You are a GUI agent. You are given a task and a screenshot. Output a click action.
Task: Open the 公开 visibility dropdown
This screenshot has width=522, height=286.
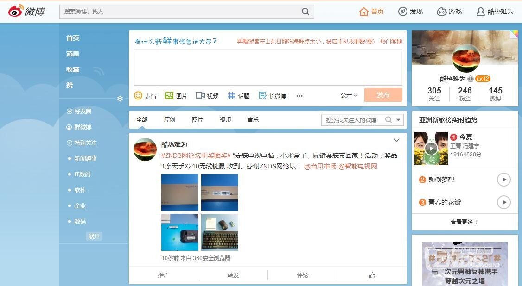(349, 95)
